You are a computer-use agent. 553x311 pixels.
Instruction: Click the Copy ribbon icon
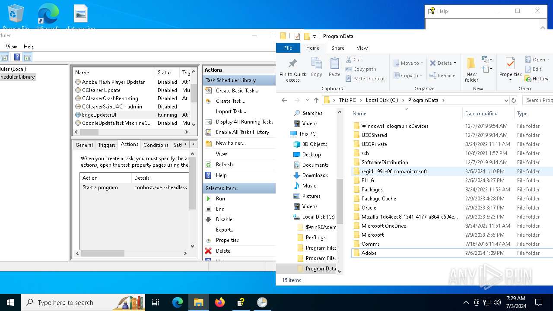pyautogui.click(x=316, y=67)
